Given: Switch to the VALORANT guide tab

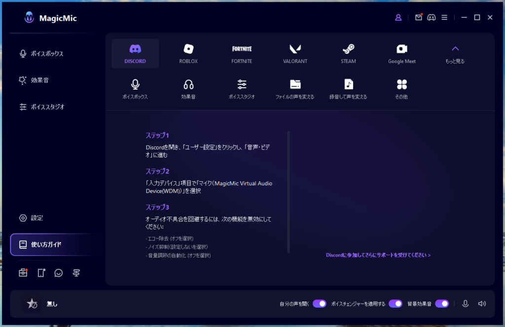Looking at the screenshot, I should click(295, 54).
